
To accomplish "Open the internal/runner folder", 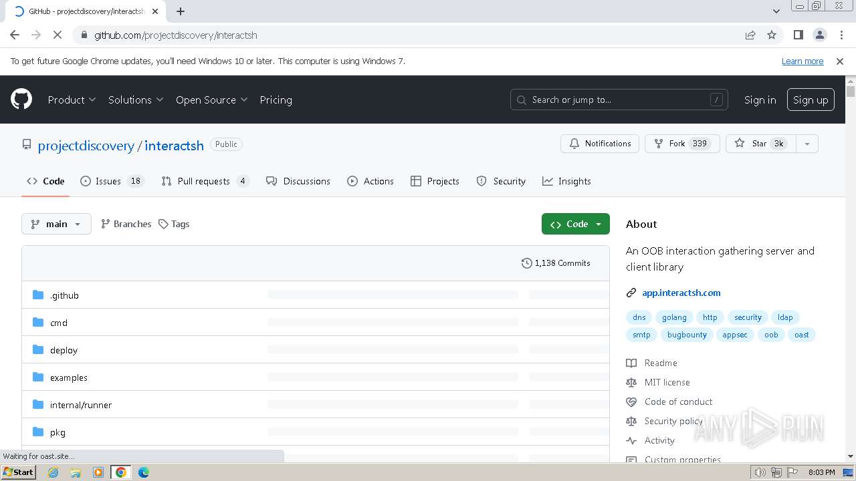I will coord(81,405).
